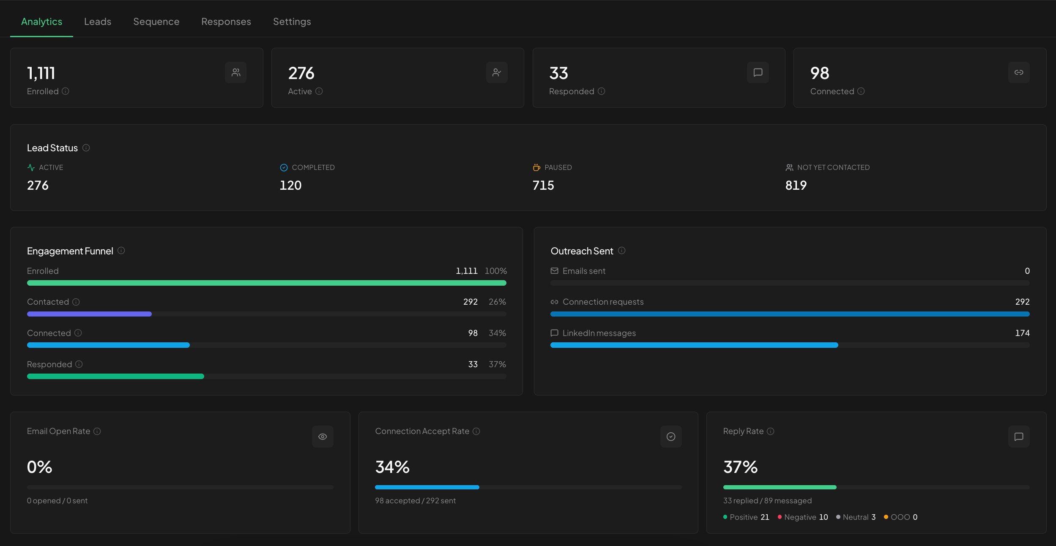Viewport: 1056px width, 546px height.
Task: Click the link icon on Connected card
Action: 1019,73
